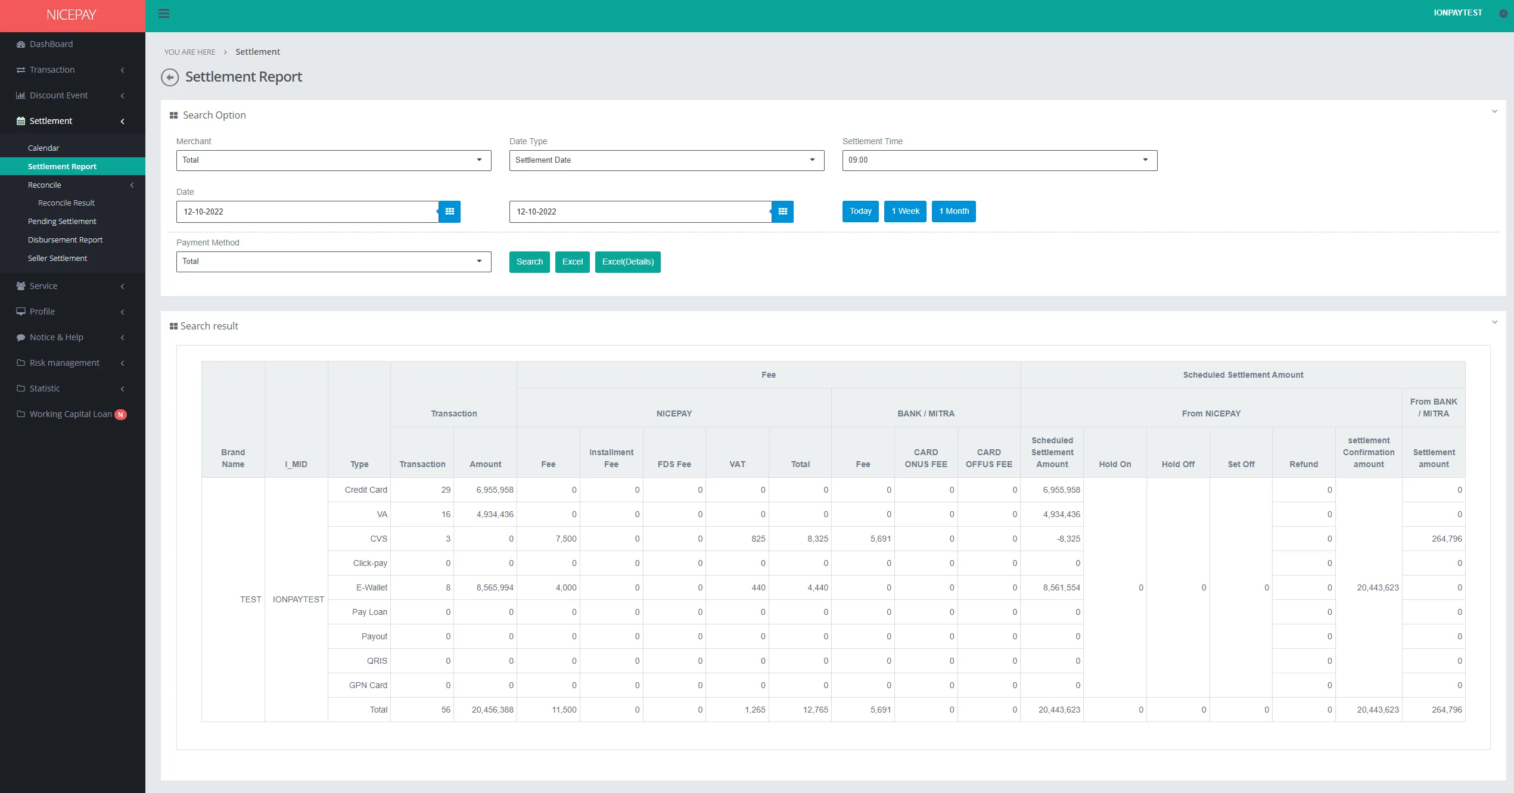Click the Risk management folder icon

click(21, 363)
